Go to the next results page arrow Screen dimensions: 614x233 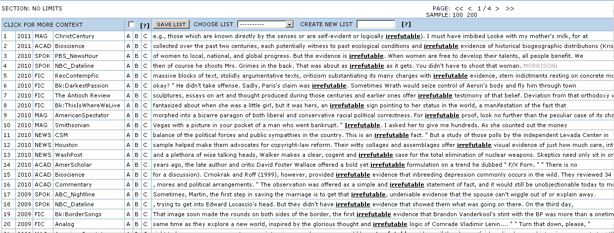(497, 8)
